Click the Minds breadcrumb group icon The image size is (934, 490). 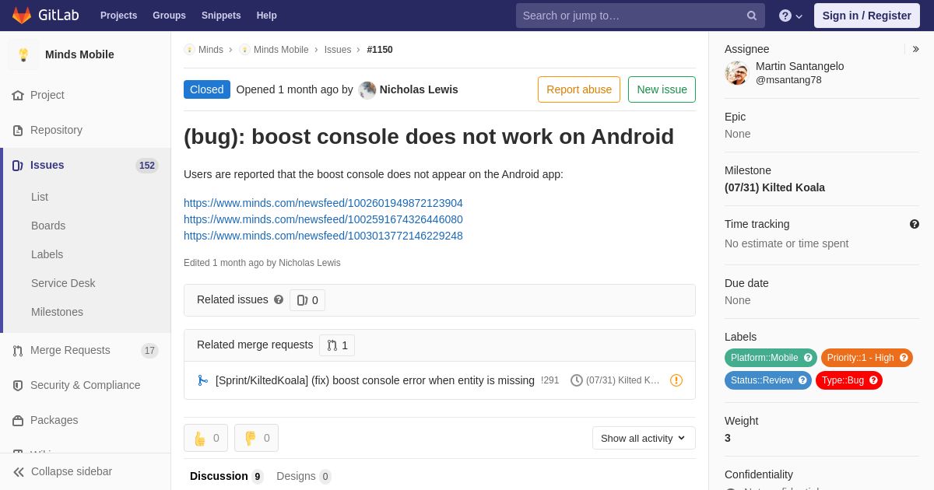point(189,50)
